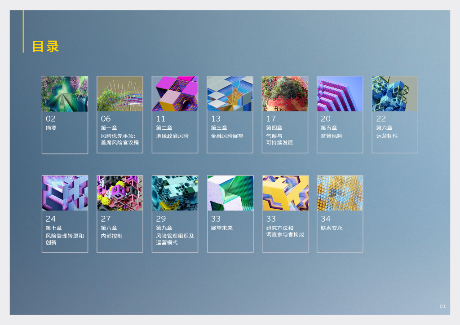Go to page number 34
460x325 pixels.
pos(326,219)
